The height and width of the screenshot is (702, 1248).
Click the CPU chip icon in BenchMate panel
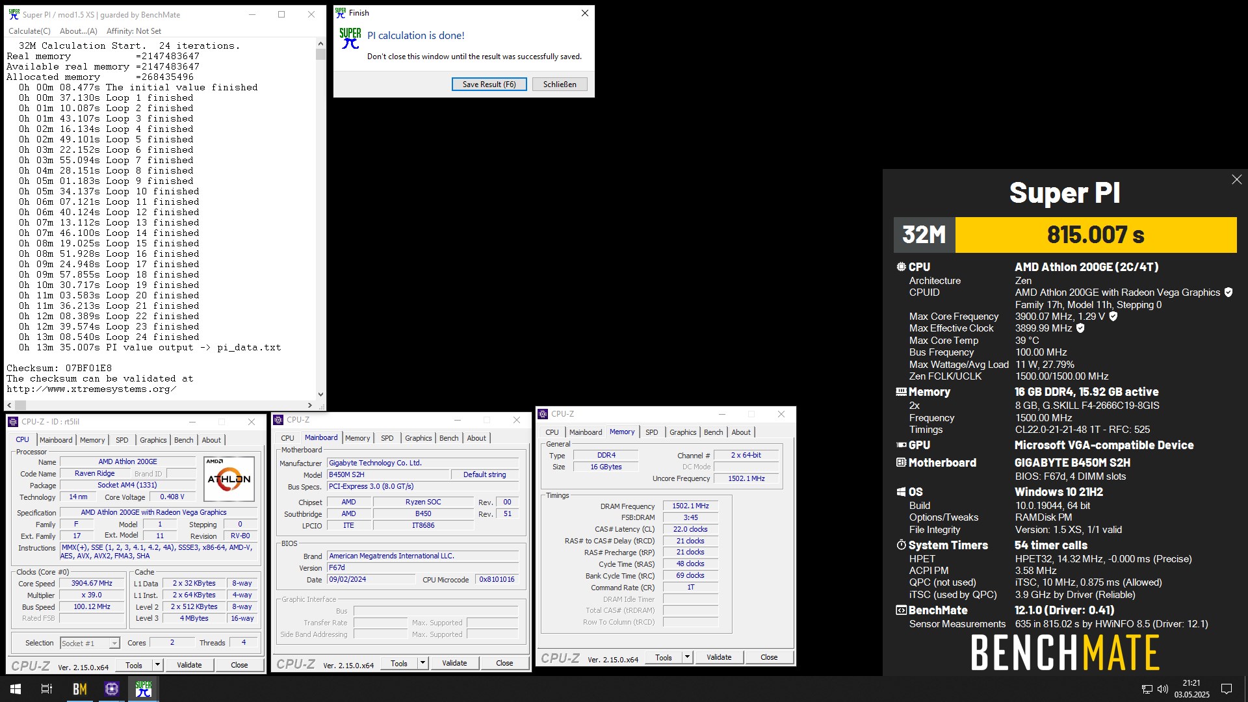[x=901, y=267]
